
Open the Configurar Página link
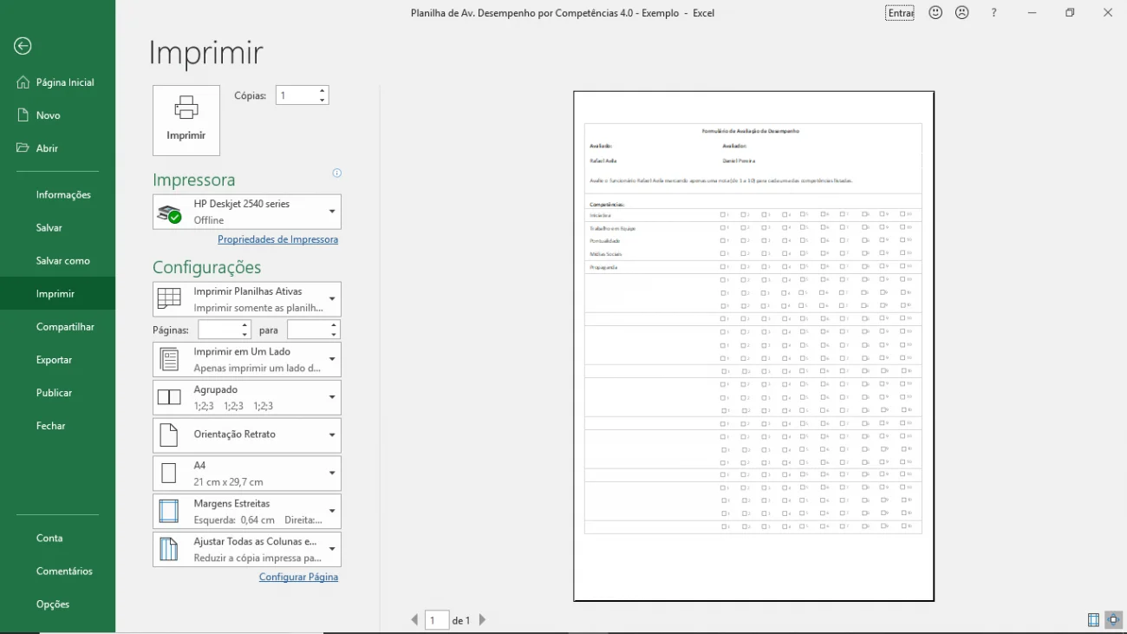click(298, 577)
